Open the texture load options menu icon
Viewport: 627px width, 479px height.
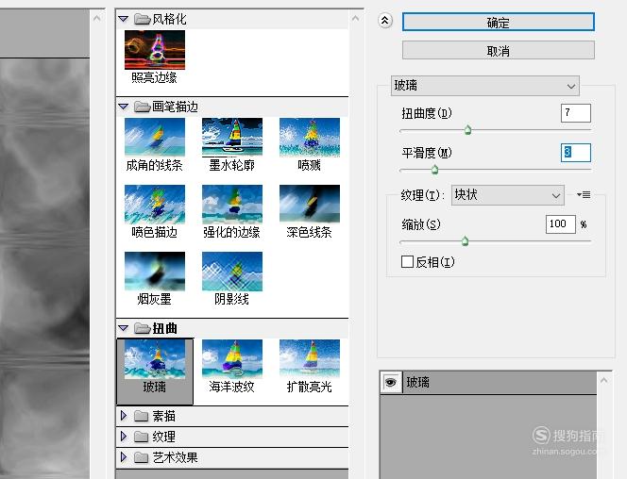click(584, 195)
